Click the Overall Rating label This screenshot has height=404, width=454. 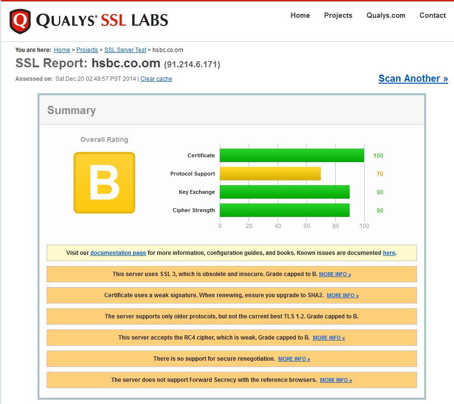point(104,139)
